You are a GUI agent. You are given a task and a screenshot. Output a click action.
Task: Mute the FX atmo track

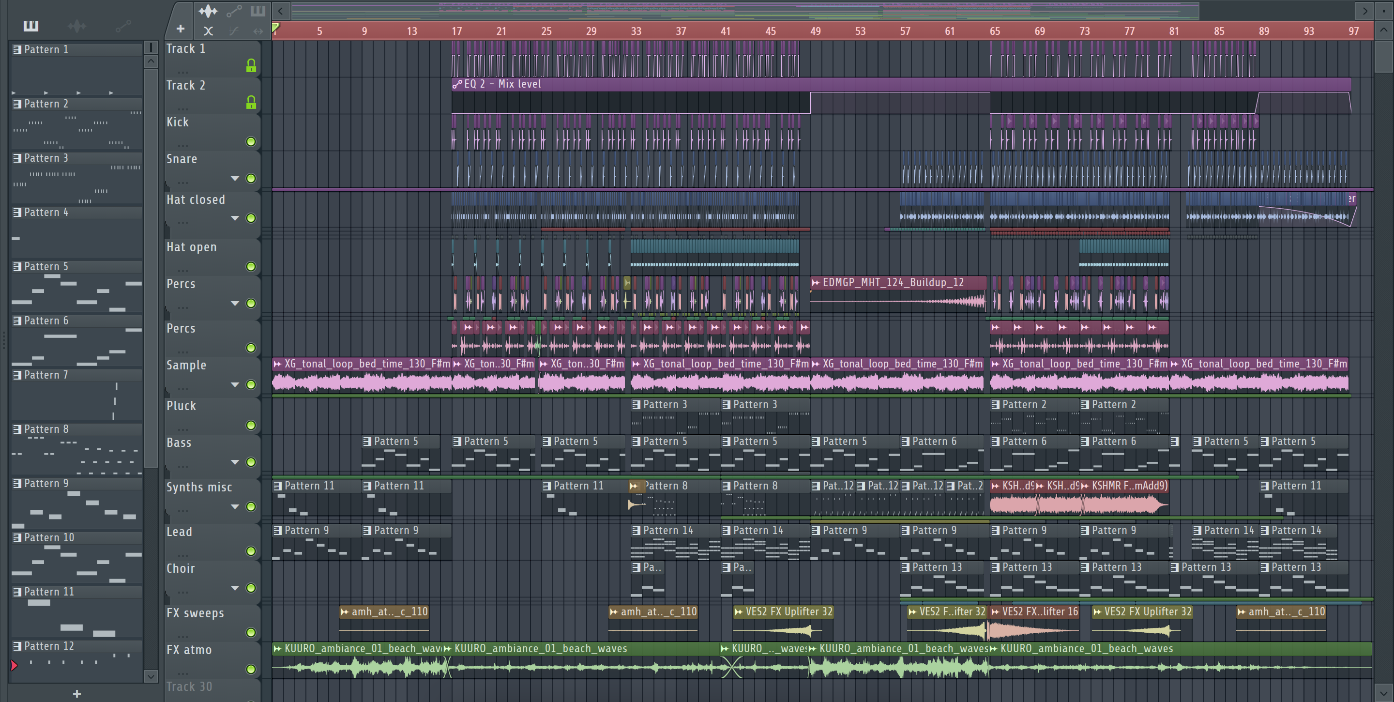tap(251, 669)
